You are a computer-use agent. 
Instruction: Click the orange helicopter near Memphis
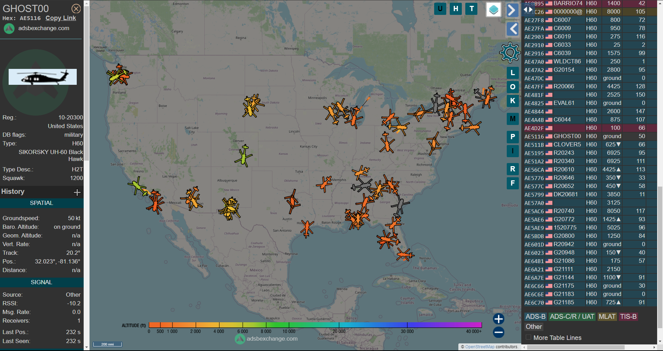coord(324,184)
